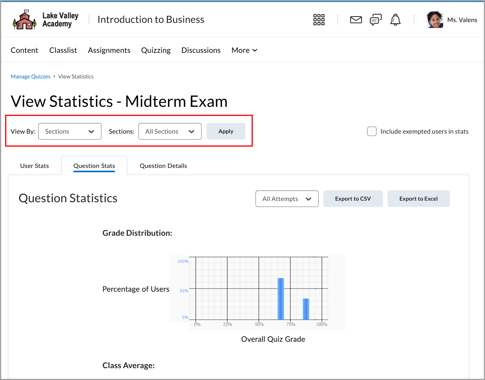
Task: Open the subscription alerts chat icon
Action: coord(375,20)
